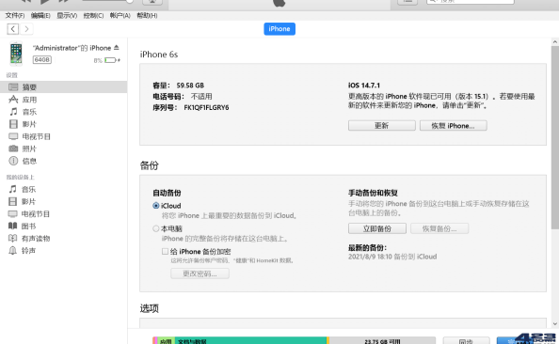Click the latest backup date 2021/8/9 text
The height and width of the screenshot is (344, 559).
click(392, 257)
